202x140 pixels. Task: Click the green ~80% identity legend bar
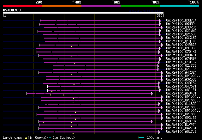[x=140, y=6]
